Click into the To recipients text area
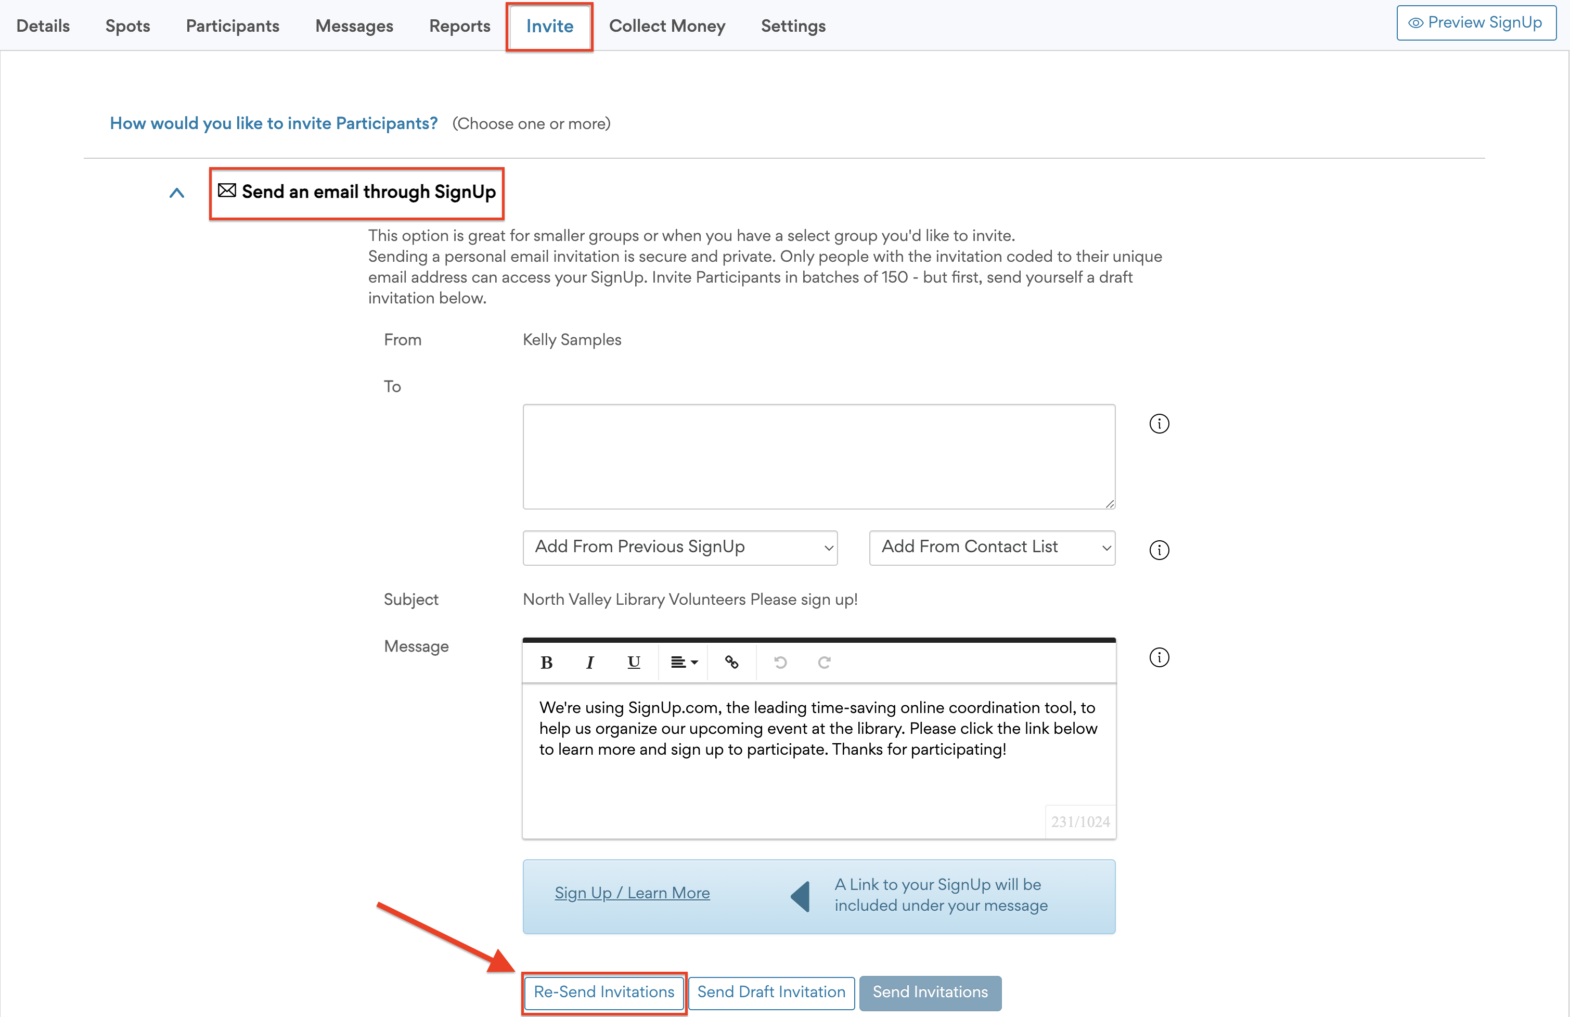The image size is (1570, 1017). tap(819, 456)
